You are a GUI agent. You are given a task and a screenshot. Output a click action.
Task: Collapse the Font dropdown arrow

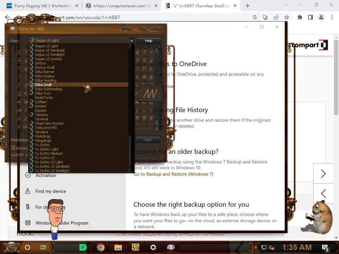pos(131,40)
